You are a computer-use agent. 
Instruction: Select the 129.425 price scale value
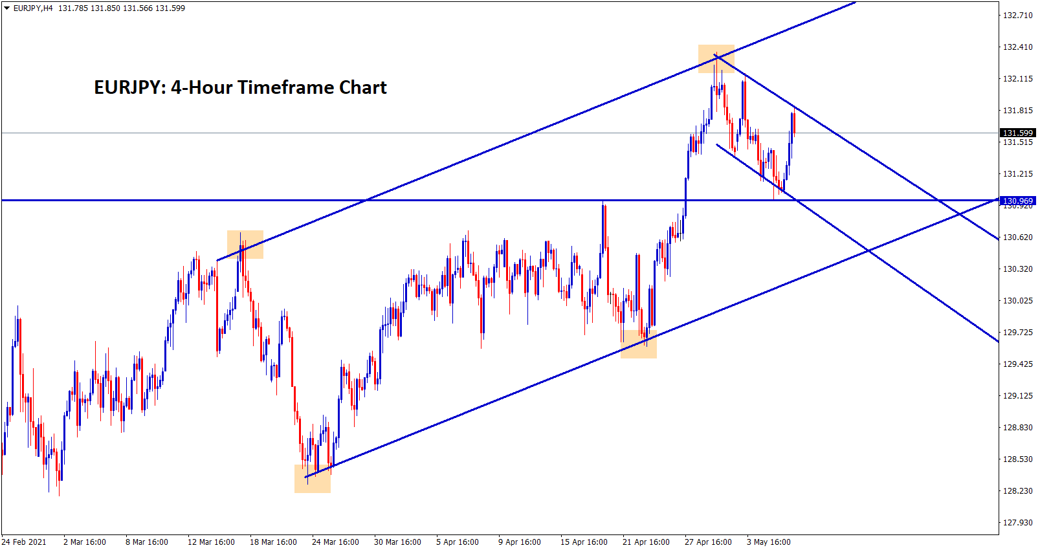(x=1018, y=364)
